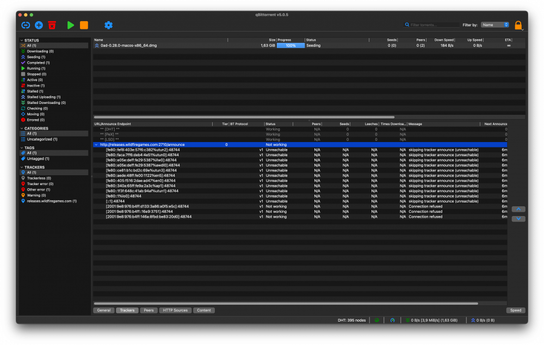The width and height of the screenshot is (544, 345).
Task: Click the connection status icon in status bar
Action: pos(376,320)
